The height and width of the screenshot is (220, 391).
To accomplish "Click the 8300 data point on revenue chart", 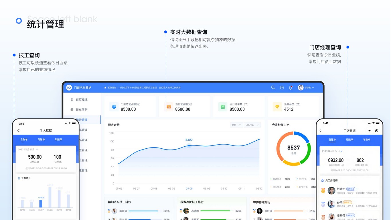I will click(x=189, y=146).
